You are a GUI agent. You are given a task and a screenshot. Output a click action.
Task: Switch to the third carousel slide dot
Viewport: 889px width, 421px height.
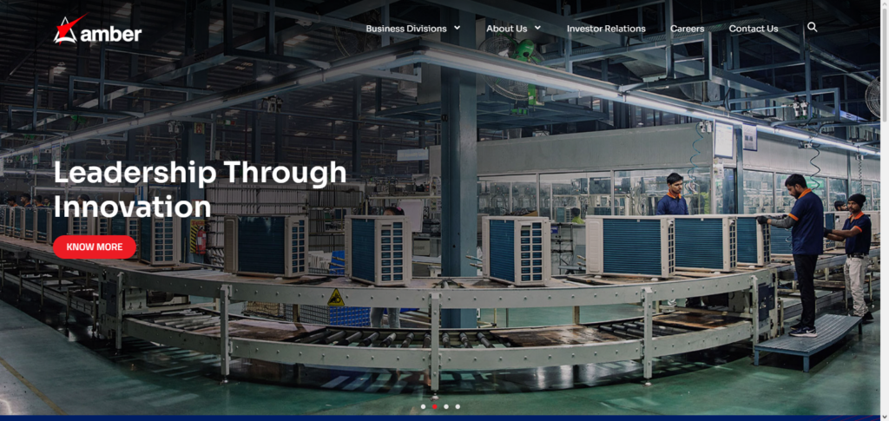446,406
